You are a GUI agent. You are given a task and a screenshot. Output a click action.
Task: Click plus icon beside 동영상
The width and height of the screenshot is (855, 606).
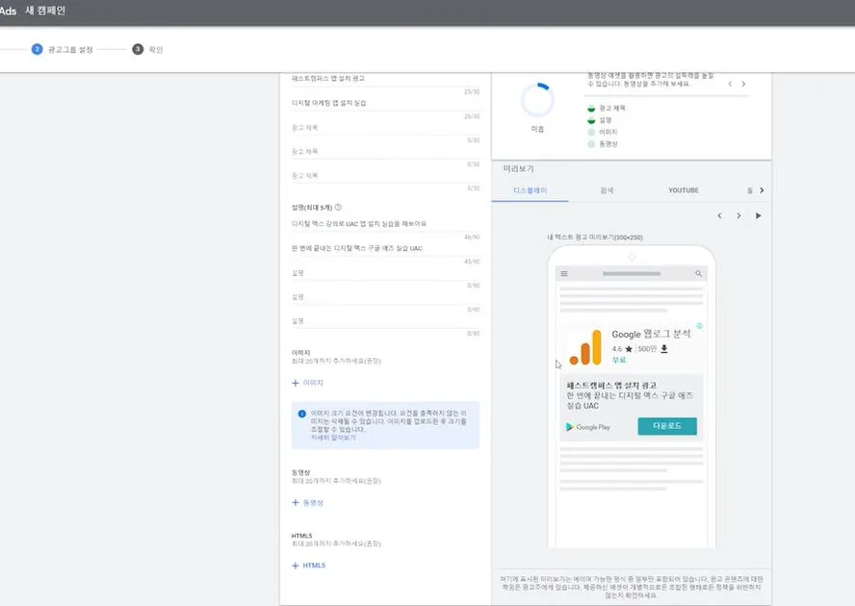296,502
